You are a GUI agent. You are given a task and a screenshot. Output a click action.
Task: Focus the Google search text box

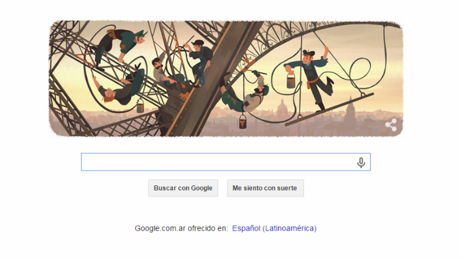pyautogui.click(x=226, y=162)
